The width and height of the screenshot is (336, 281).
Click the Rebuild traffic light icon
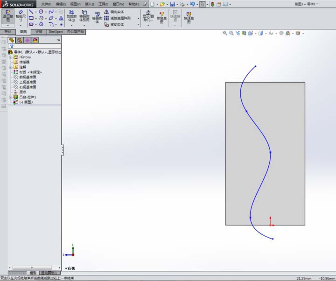(x=212, y=4)
